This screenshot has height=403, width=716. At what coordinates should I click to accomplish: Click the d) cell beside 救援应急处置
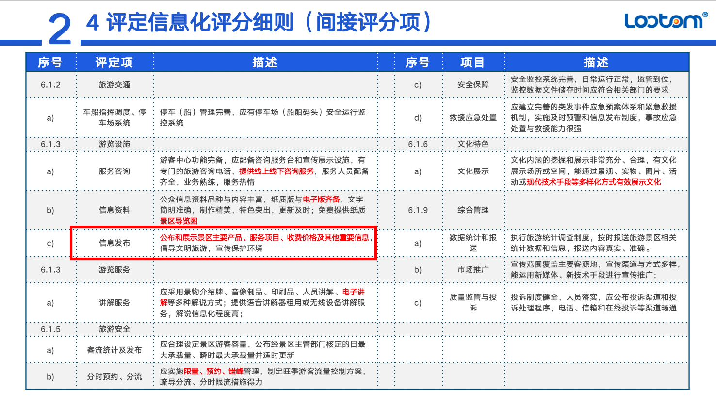pos(418,118)
